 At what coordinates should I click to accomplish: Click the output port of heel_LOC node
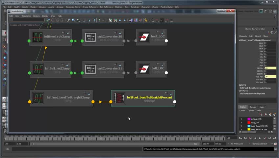point(166,41)
